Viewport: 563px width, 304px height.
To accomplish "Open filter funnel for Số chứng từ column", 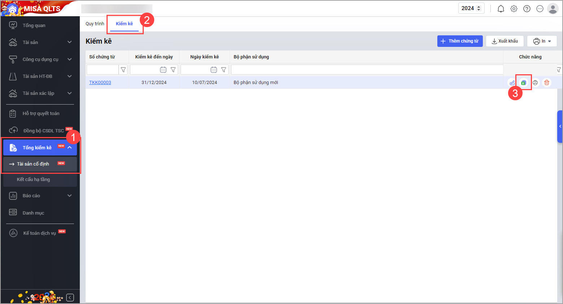I will [123, 70].
